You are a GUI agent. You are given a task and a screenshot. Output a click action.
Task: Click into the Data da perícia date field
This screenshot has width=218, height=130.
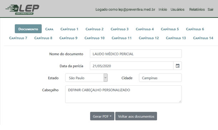132,66
